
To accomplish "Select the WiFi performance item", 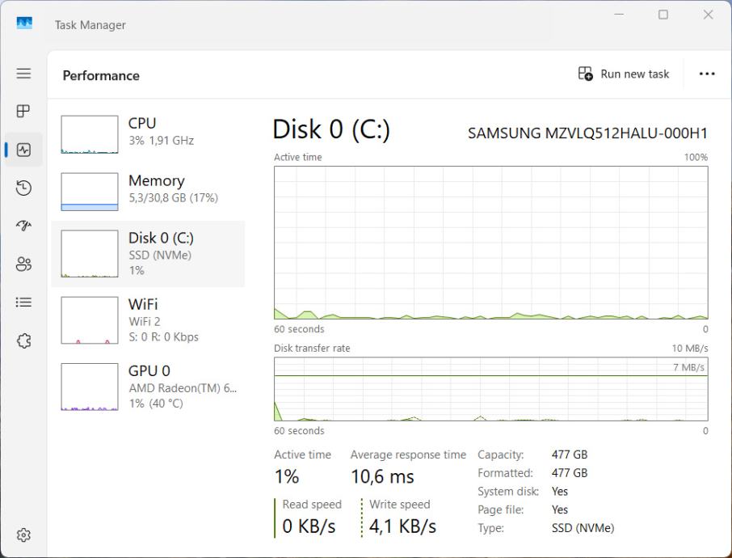I will point(148,320).
